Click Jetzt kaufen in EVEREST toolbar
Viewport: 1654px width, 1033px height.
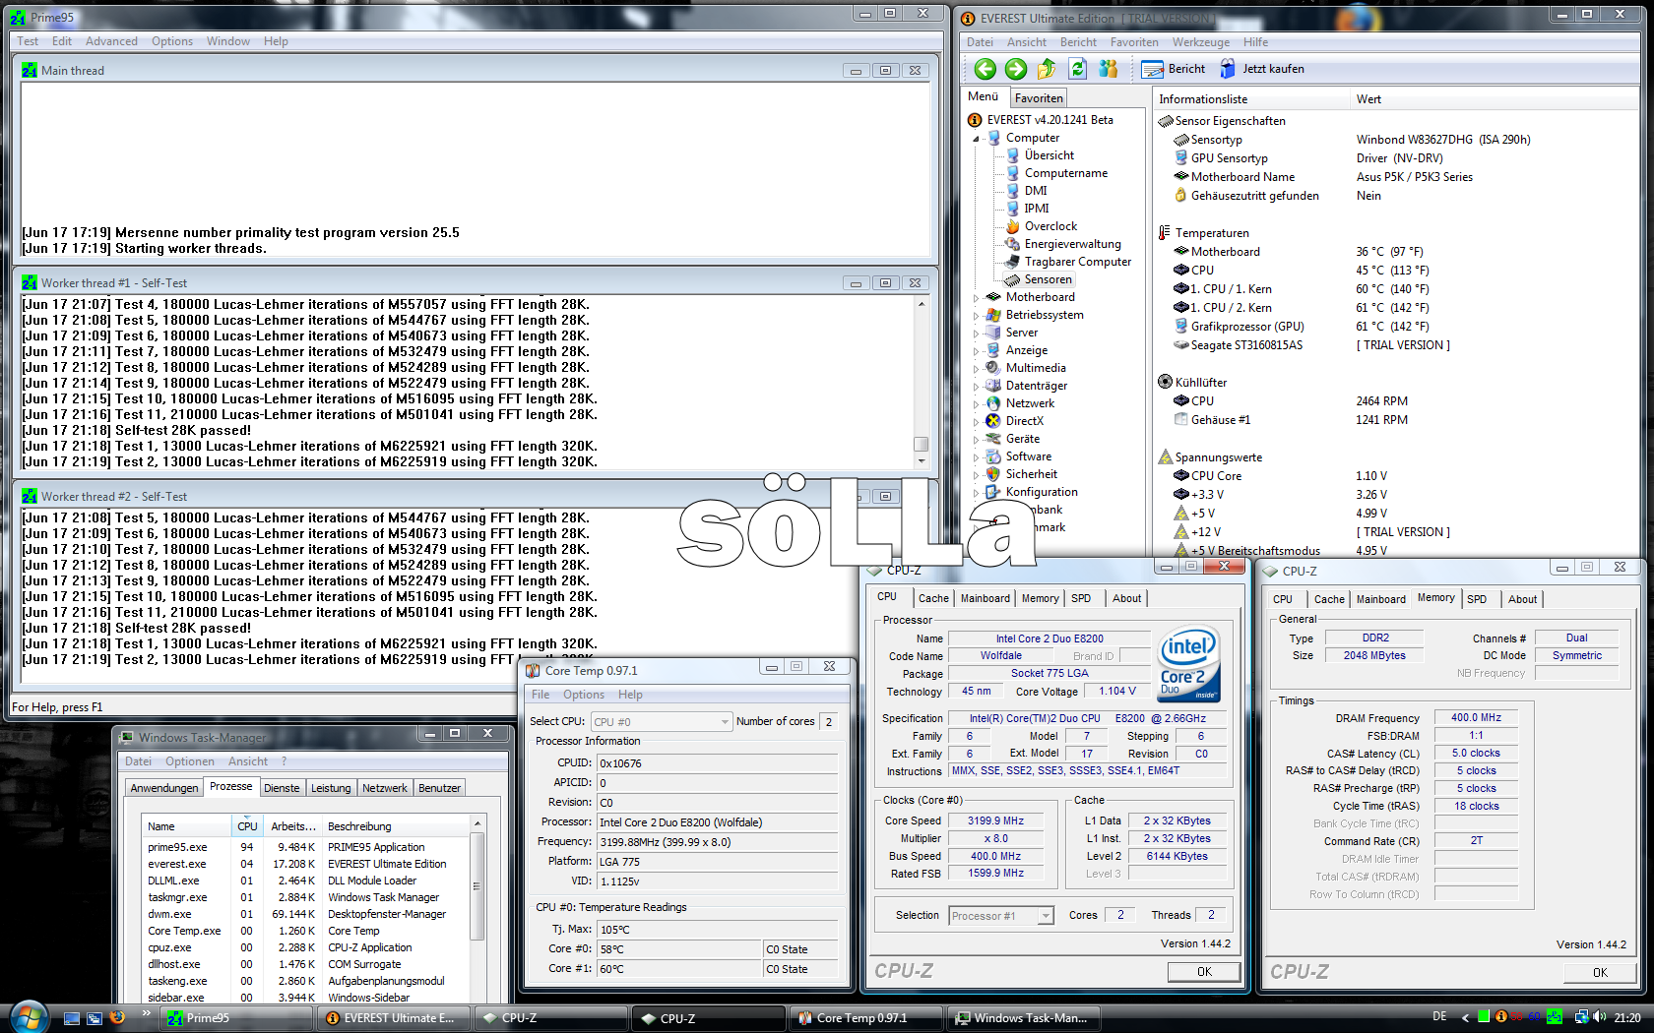click(x=1262, y=69)
